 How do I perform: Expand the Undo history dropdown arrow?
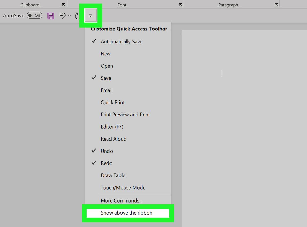pos(69,16)
